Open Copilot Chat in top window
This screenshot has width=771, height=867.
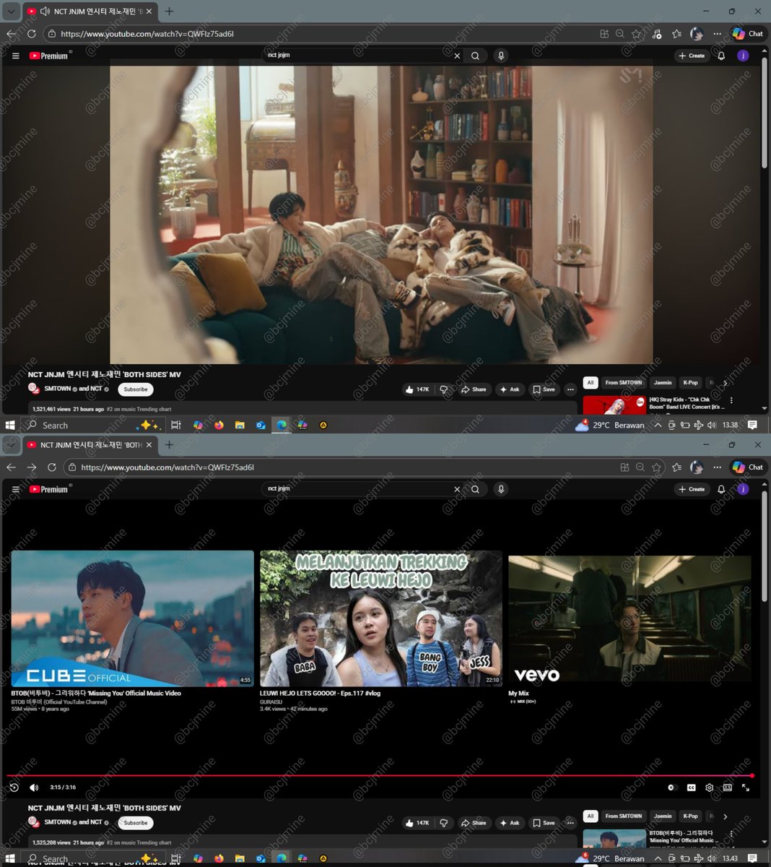tap(747, 34)
